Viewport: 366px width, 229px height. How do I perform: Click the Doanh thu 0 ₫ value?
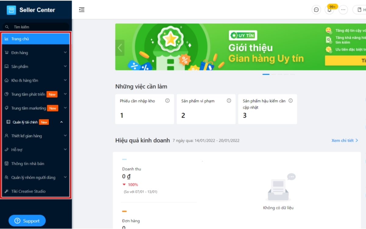tap(127, 176)
